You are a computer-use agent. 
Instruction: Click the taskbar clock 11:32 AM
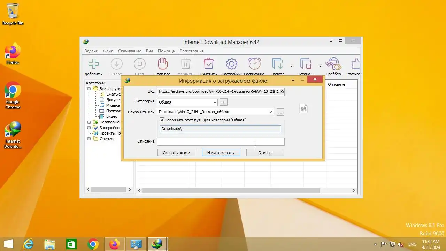coord(431,244)
